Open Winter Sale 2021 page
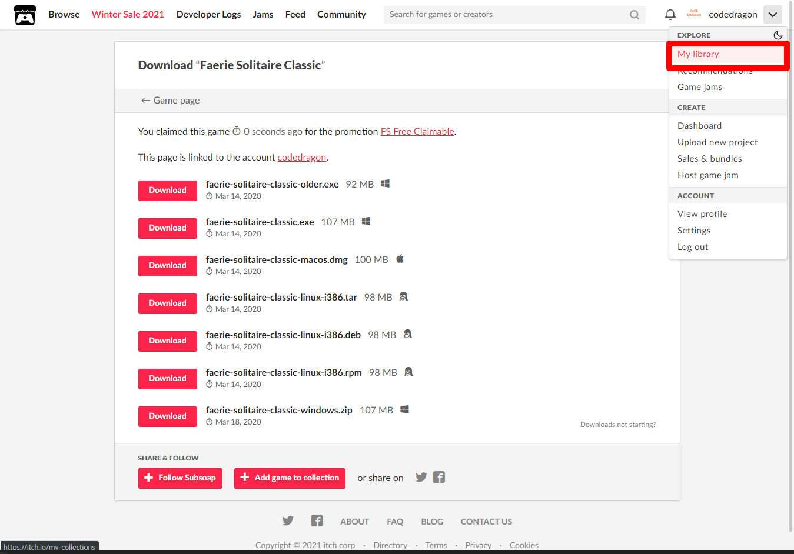794x554 pixels. (x=128, y=15)
